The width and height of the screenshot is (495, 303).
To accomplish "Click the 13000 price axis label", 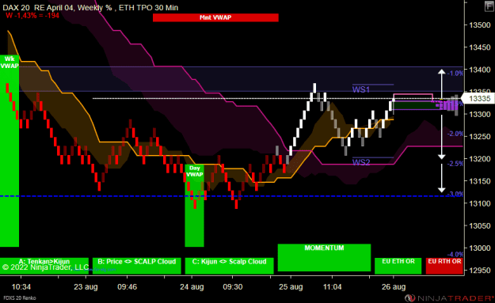I will (480, 248).
